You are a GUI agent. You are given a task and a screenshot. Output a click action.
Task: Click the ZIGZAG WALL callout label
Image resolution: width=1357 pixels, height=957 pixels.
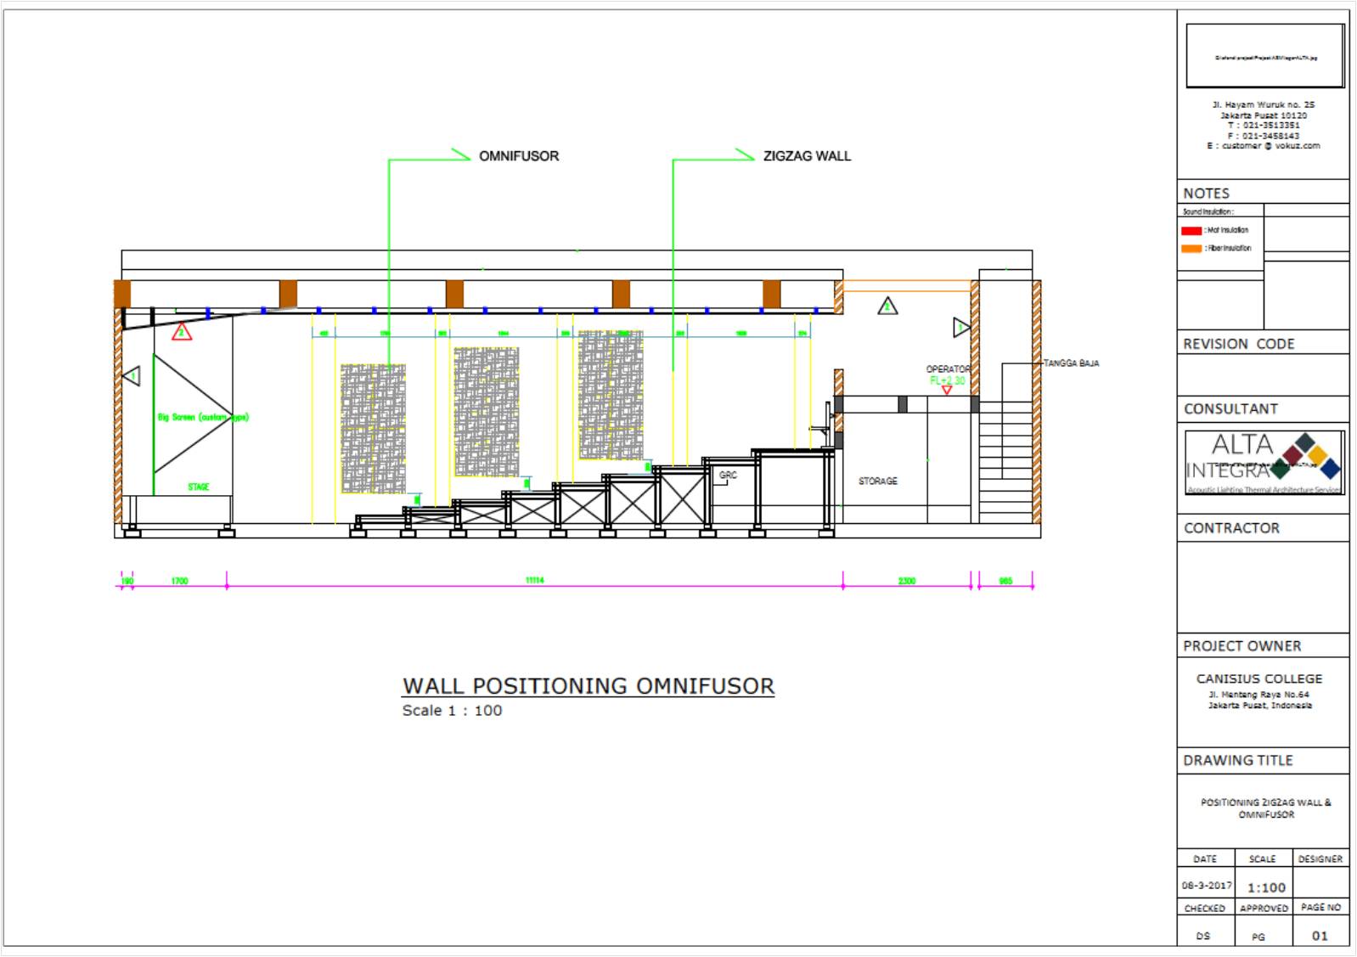(807, 156)
